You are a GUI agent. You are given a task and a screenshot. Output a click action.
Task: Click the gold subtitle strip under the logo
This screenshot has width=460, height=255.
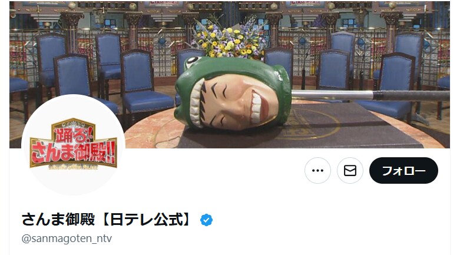pyautogui.click(x=74, y=167)
